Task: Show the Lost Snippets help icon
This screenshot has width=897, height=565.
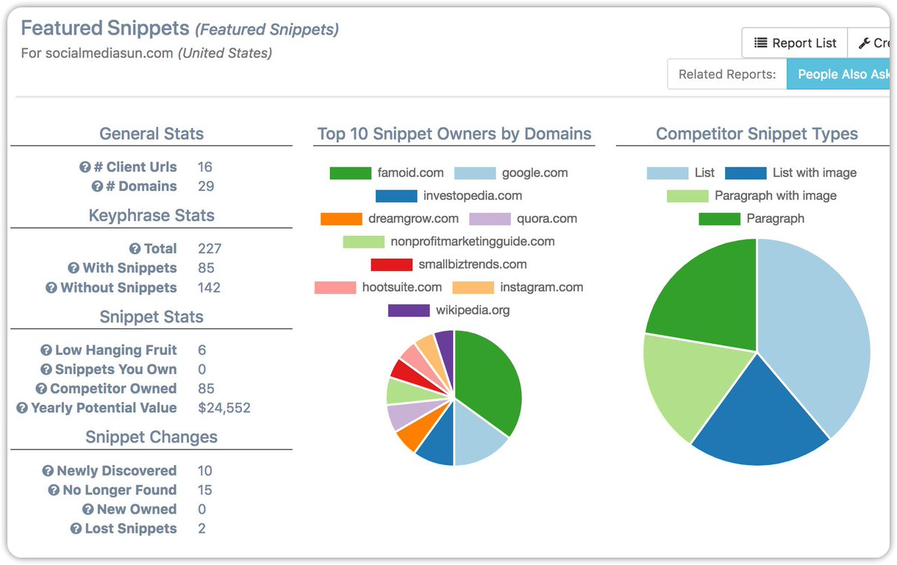Action: pyautogui.click(x=76, y=528)
